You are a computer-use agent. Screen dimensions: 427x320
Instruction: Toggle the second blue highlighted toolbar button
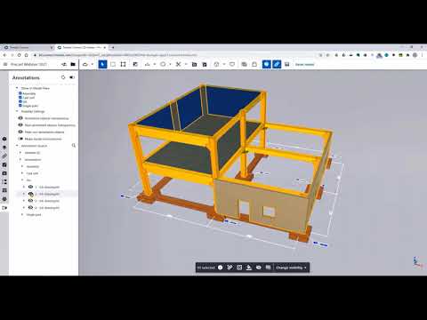(277, 64)
